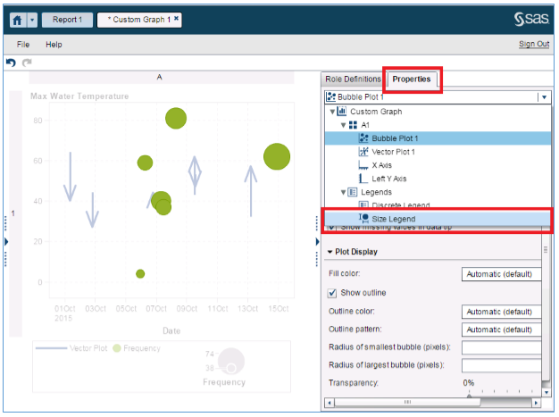Click the horizontal scrollbar left arrow
This screenshot has width=559, height=417.
330,403
